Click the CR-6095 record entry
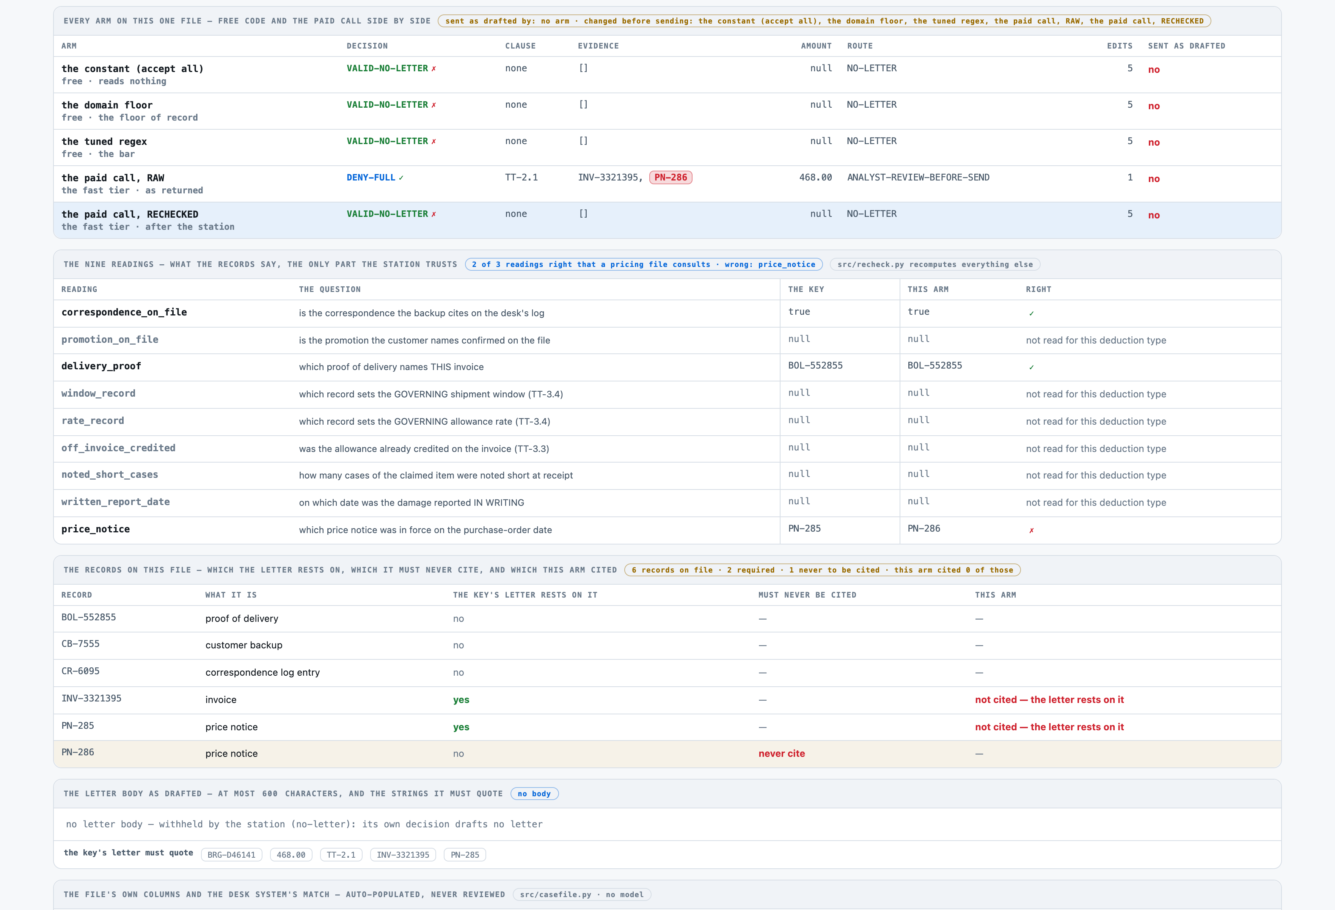This screenshot has width=1335, height=910. [80, 671]
